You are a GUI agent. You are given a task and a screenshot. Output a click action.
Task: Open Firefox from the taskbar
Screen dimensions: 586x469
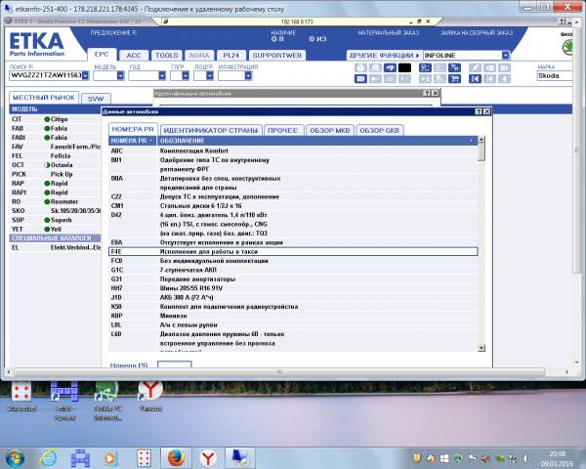pyautogui.click(x=176, y=458)
